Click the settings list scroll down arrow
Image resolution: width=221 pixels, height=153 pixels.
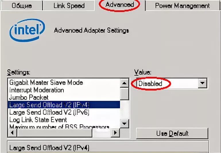pyautogui.click(x=124, y=124)
